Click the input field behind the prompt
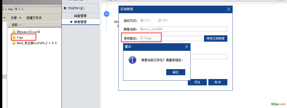Image resolution: width=287 pixels, height=108 pixels. tap(209, 57)
